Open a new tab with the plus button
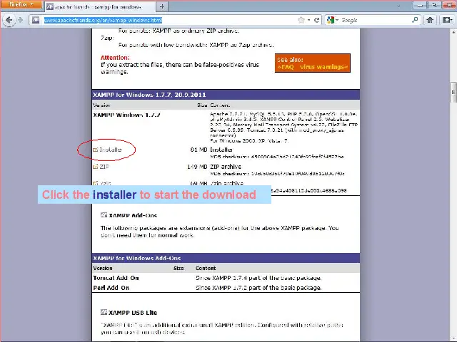Viewport: 457px width, 342px height. [162, 6]
